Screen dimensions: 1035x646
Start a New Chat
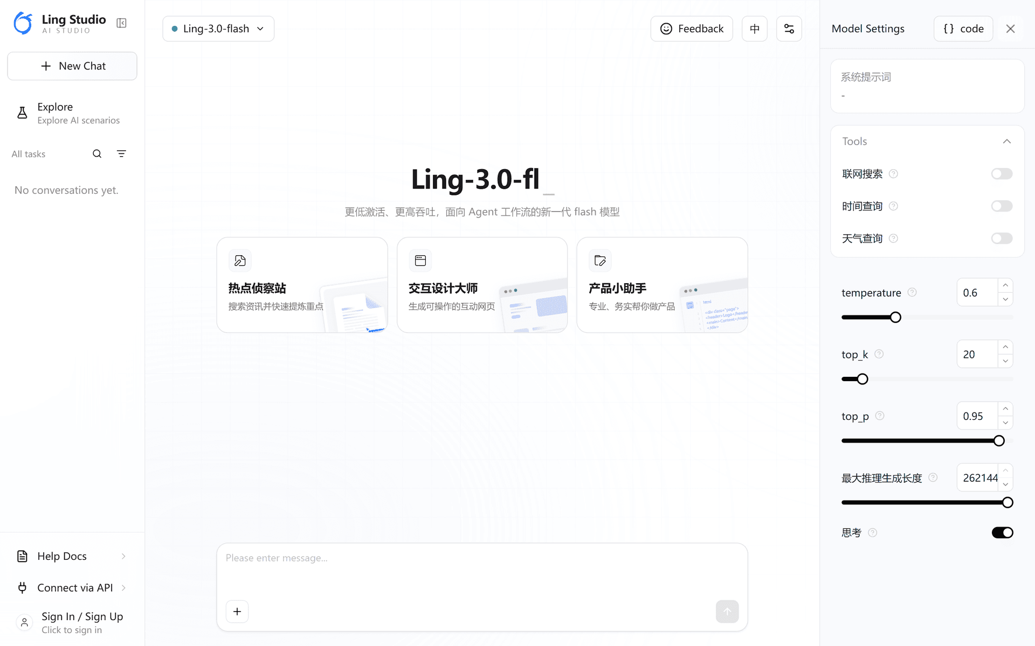coord(72,66)
